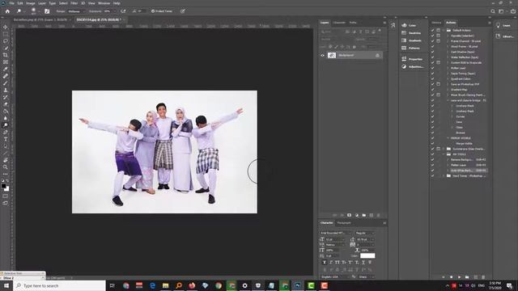Viewport: 518px width, 291px height.
Task: Open the Gradients panel
Action: click(411, 40)
